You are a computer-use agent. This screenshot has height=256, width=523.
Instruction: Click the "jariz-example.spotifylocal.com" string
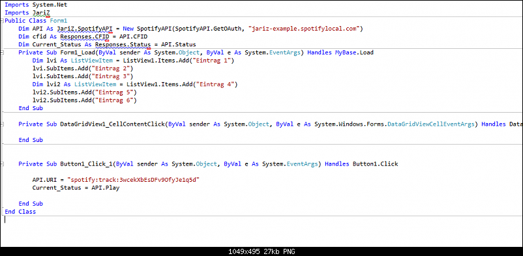tap(304, 29)
